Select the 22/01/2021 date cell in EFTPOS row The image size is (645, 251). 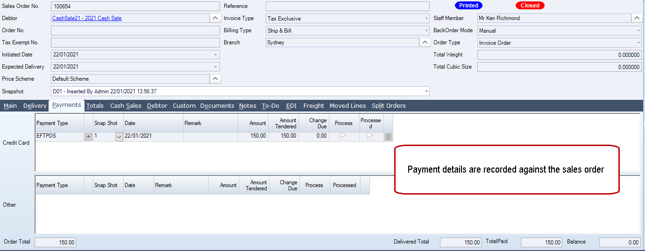pos(153,137)
